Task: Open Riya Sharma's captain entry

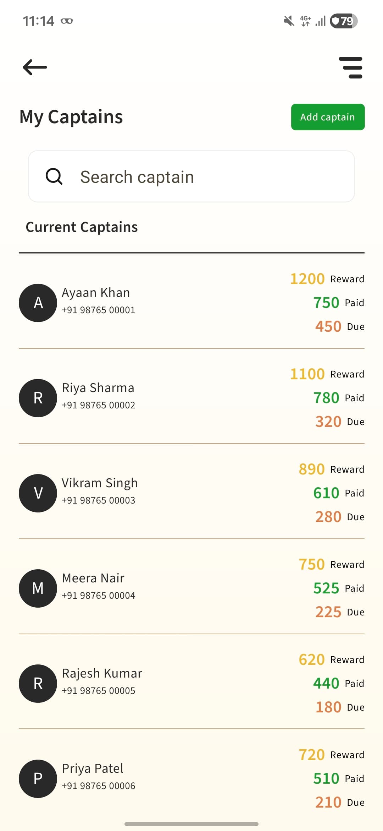Action: 98,388
